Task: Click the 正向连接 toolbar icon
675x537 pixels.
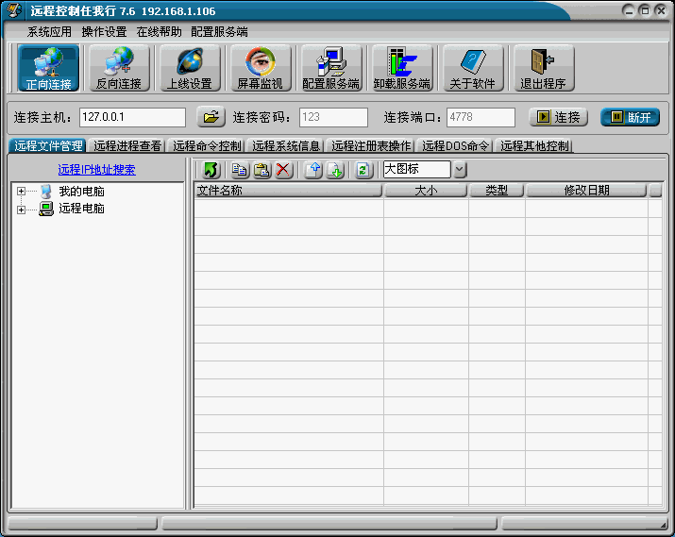Action: [x=48, y=68]
